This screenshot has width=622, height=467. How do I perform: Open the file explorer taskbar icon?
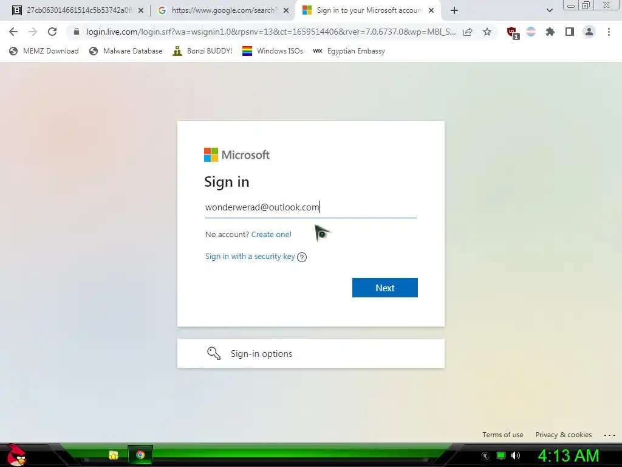pyautogui.click(x=114, y=455)
